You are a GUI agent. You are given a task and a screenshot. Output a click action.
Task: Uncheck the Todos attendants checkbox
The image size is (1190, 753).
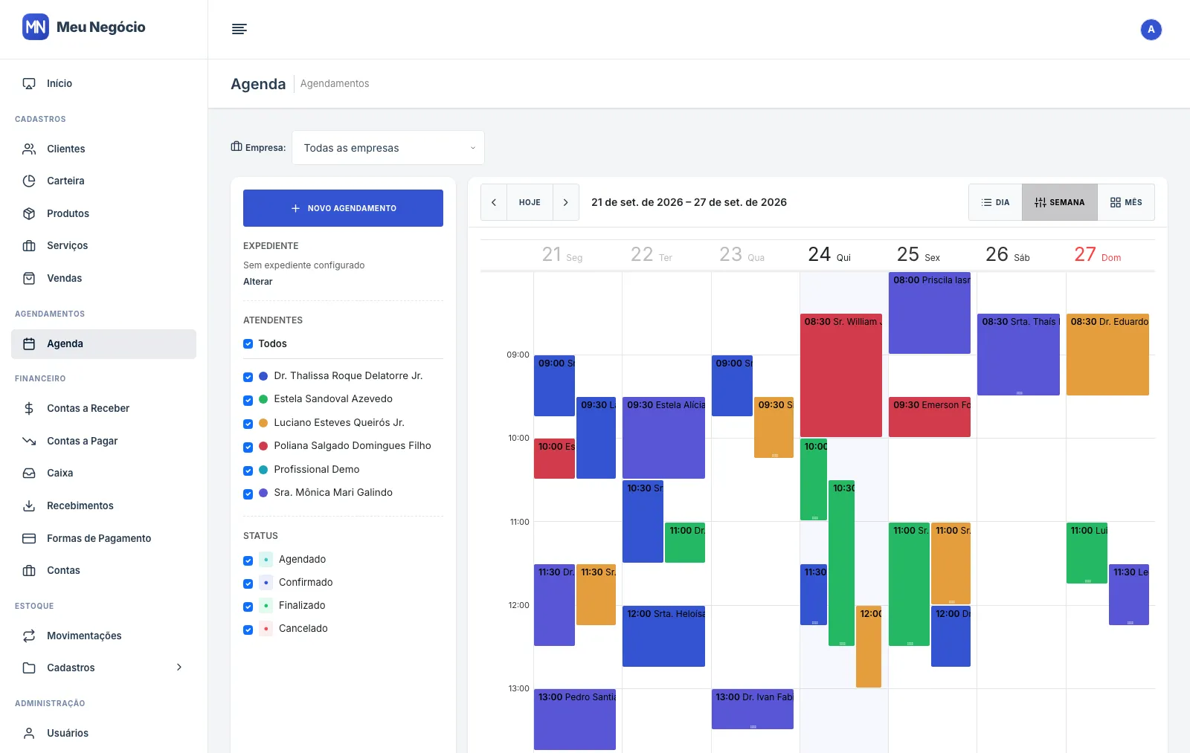pos(248,343)
